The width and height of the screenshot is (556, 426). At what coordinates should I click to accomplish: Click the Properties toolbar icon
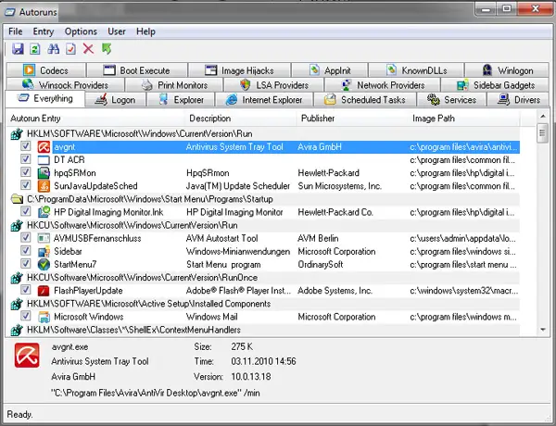click(x=71, y=48)
